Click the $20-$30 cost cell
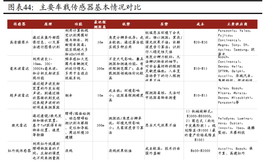This screenshot has height=164, width=265. pyautogui.click(x=201, y=42)
